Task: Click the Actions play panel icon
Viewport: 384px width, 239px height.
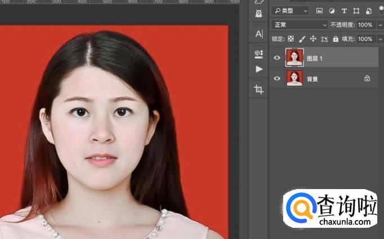Action: 259,69
